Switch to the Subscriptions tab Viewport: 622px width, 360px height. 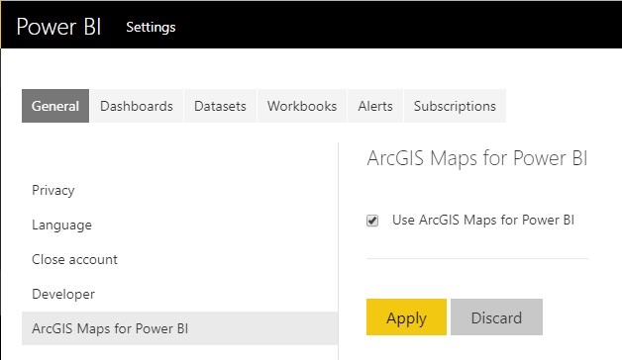click(x=455, y=106)
